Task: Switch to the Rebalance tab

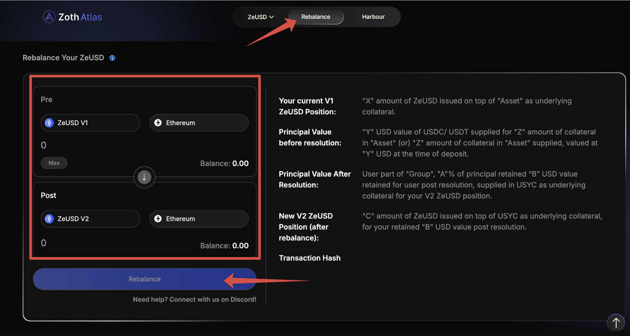Action: click(x=316, y=17)
